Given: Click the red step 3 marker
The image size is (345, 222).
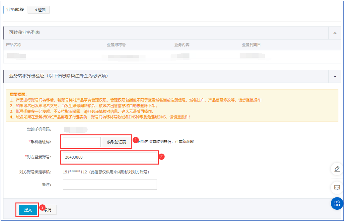Looking at the screenshot, I should [x=43, y=207].
